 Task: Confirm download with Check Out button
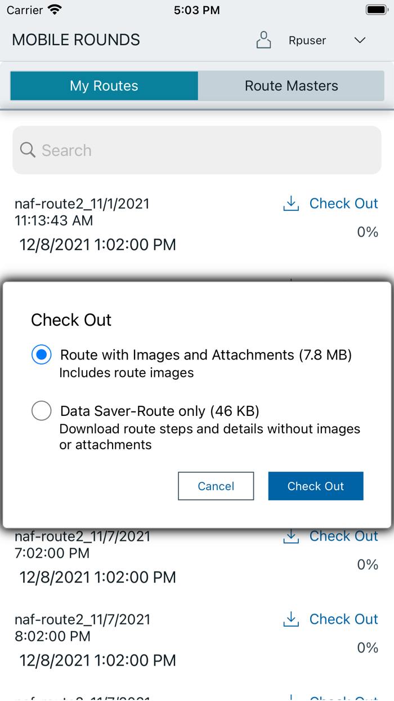(315, 486)
